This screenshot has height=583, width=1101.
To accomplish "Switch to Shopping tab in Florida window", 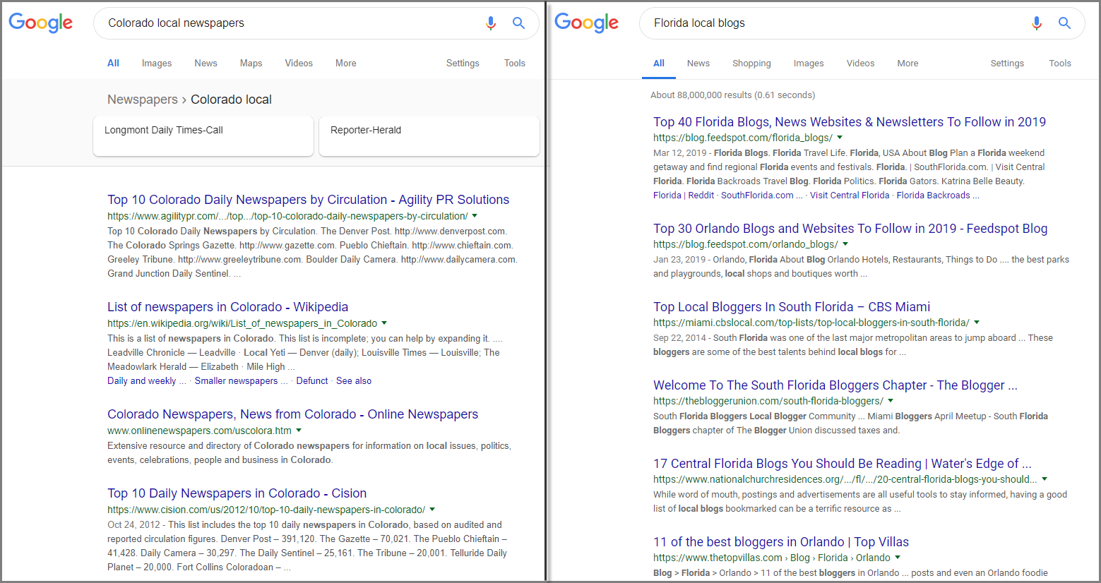I will coord(751,63).
